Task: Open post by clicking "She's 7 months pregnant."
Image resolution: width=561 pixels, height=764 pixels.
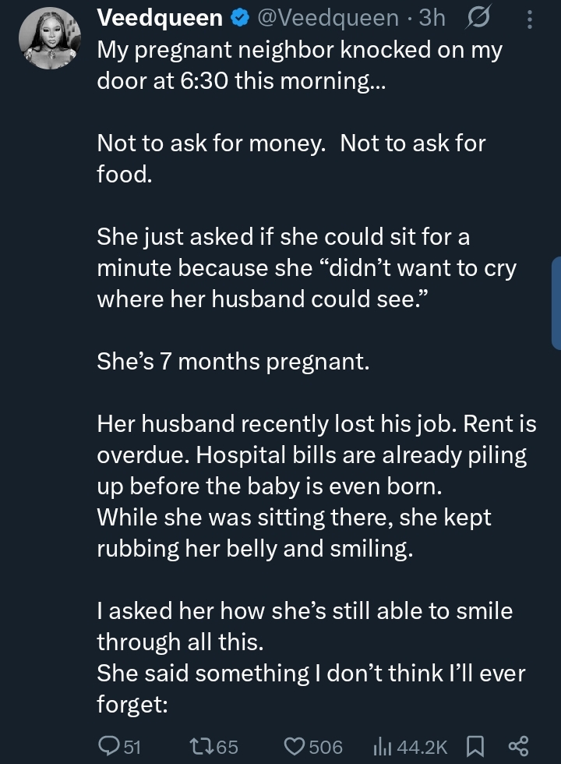Action: (232, 362)
